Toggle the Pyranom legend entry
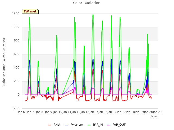 (74, 125)
